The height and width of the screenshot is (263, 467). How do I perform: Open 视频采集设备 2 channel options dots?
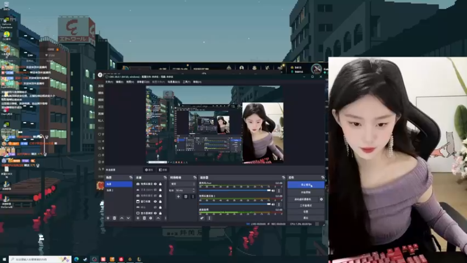[x=279, y=205]
